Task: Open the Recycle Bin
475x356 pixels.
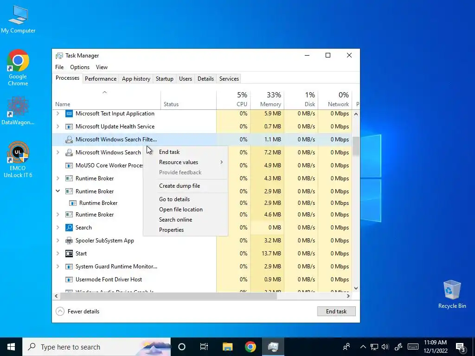Action: pos(452,294)
